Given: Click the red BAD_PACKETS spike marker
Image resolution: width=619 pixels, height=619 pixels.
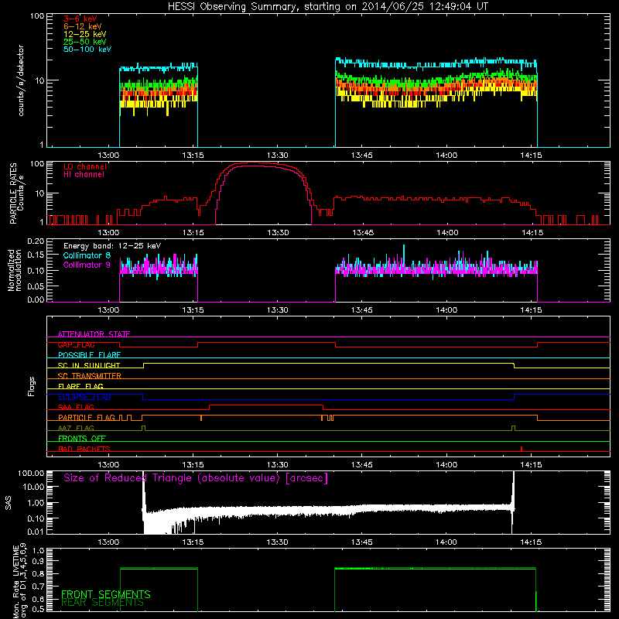Looking at the screenshot, I should coord(522,449).
